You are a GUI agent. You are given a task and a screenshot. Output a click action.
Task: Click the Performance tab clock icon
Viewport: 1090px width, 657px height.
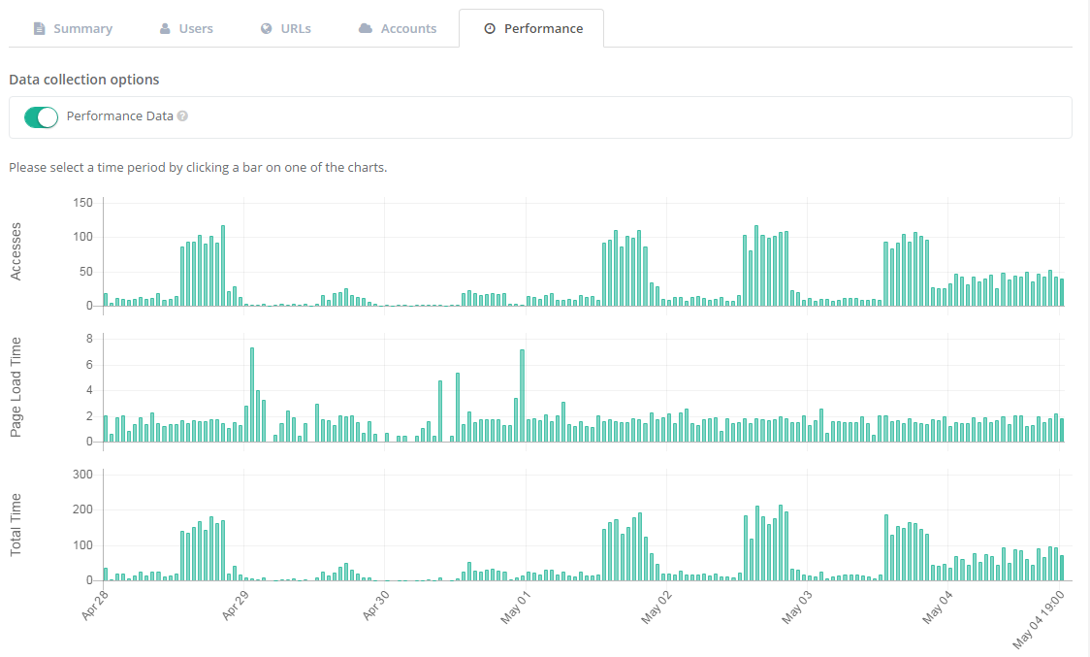pyautogui.click(x=490, y=29)
